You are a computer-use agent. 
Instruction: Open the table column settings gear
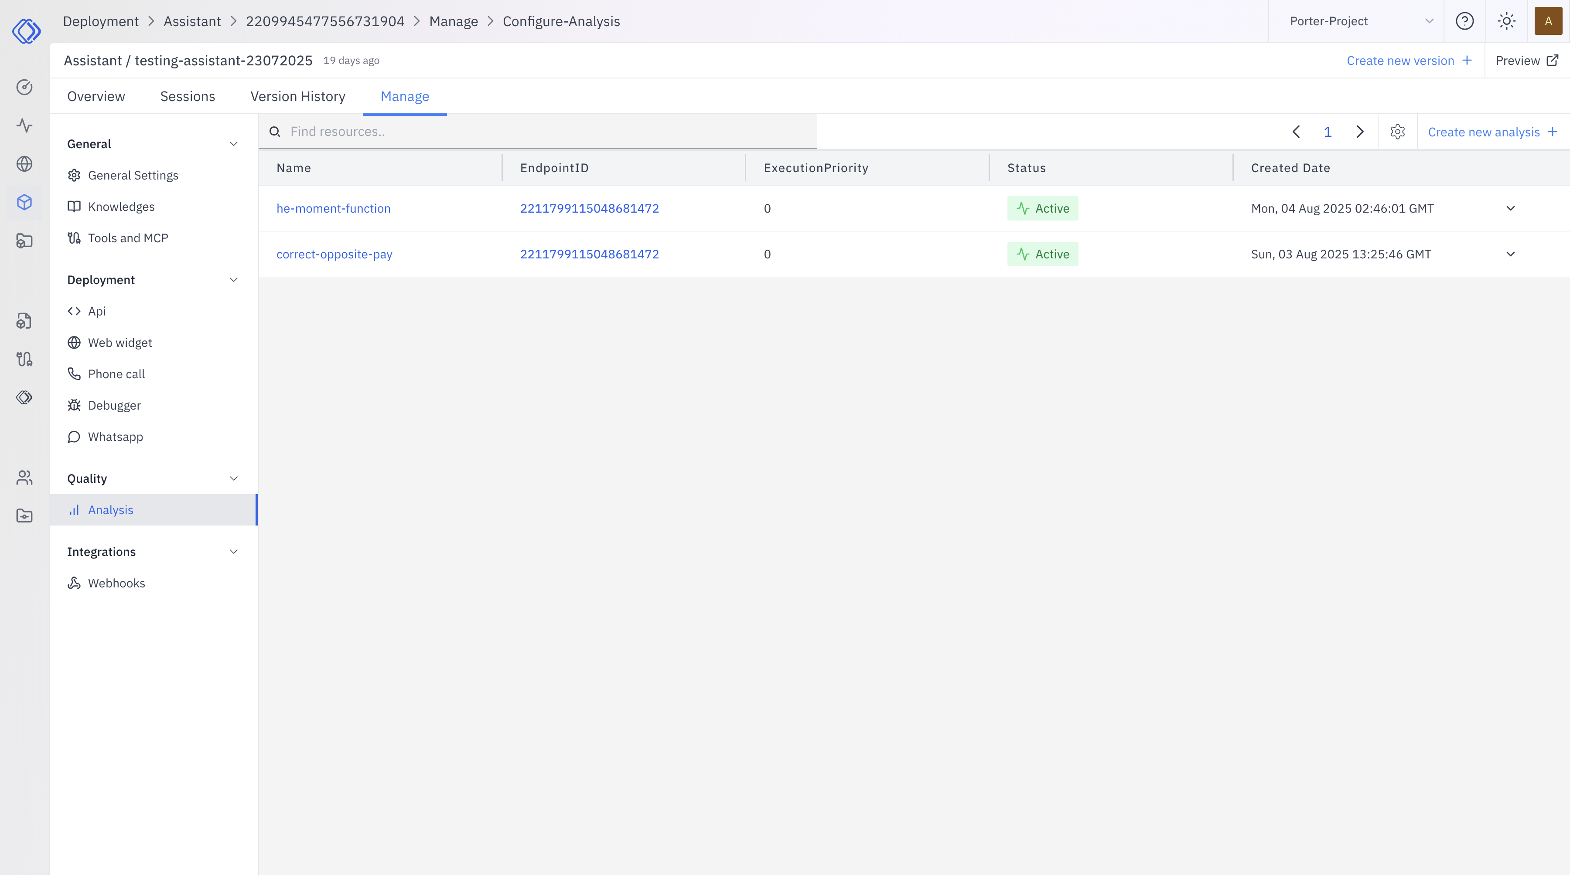click(1398, 132)
